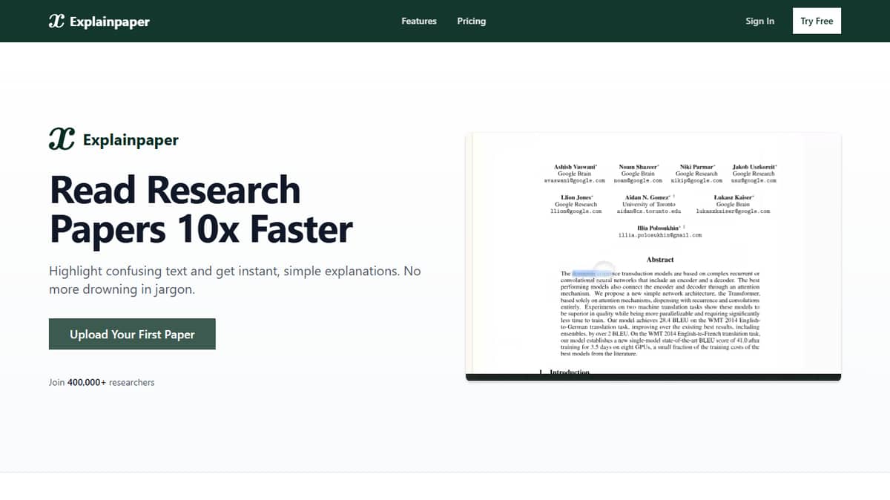Click author name Niki Parmar in the preview
This screenshot has width=890, height=500.
696,167
